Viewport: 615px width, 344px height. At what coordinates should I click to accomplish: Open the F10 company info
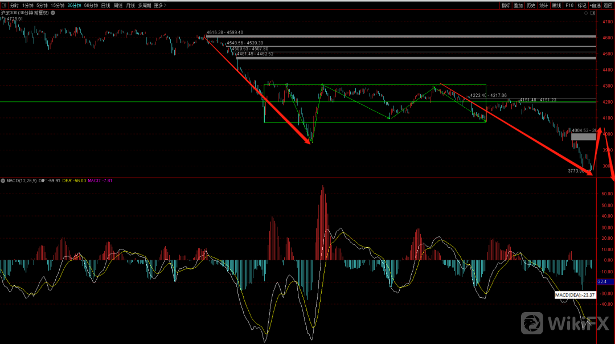coord(569,5)
